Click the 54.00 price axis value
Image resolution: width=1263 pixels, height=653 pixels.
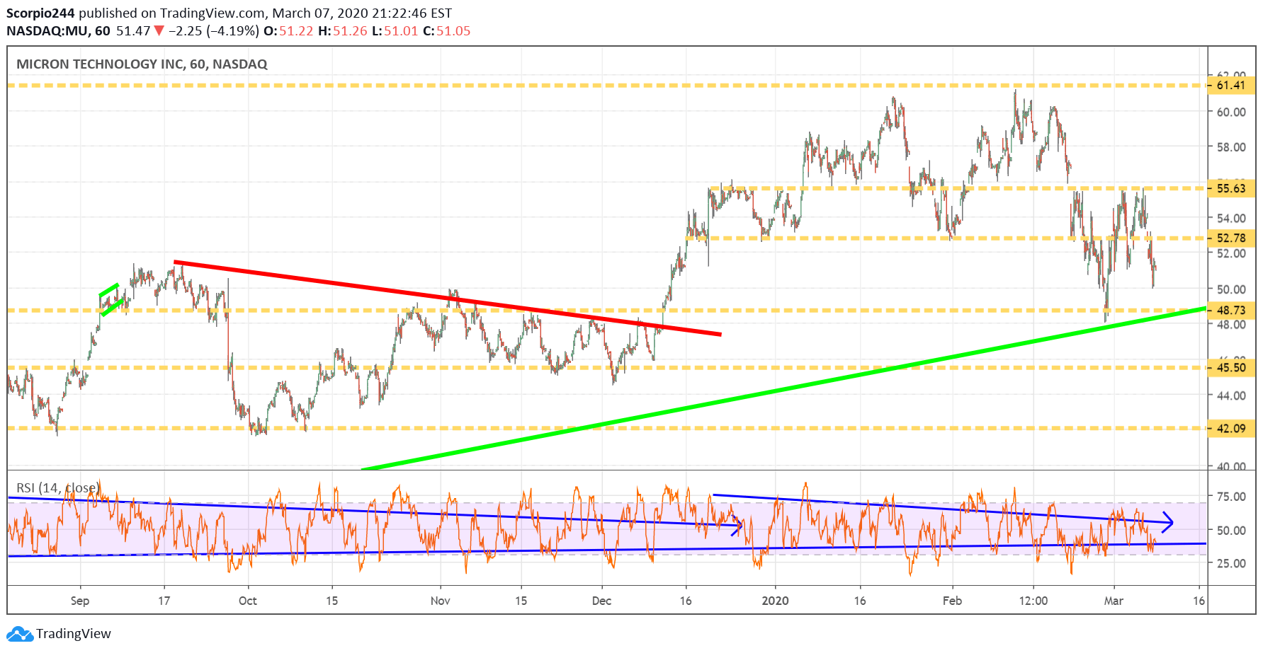click(x=1231, y=218)
